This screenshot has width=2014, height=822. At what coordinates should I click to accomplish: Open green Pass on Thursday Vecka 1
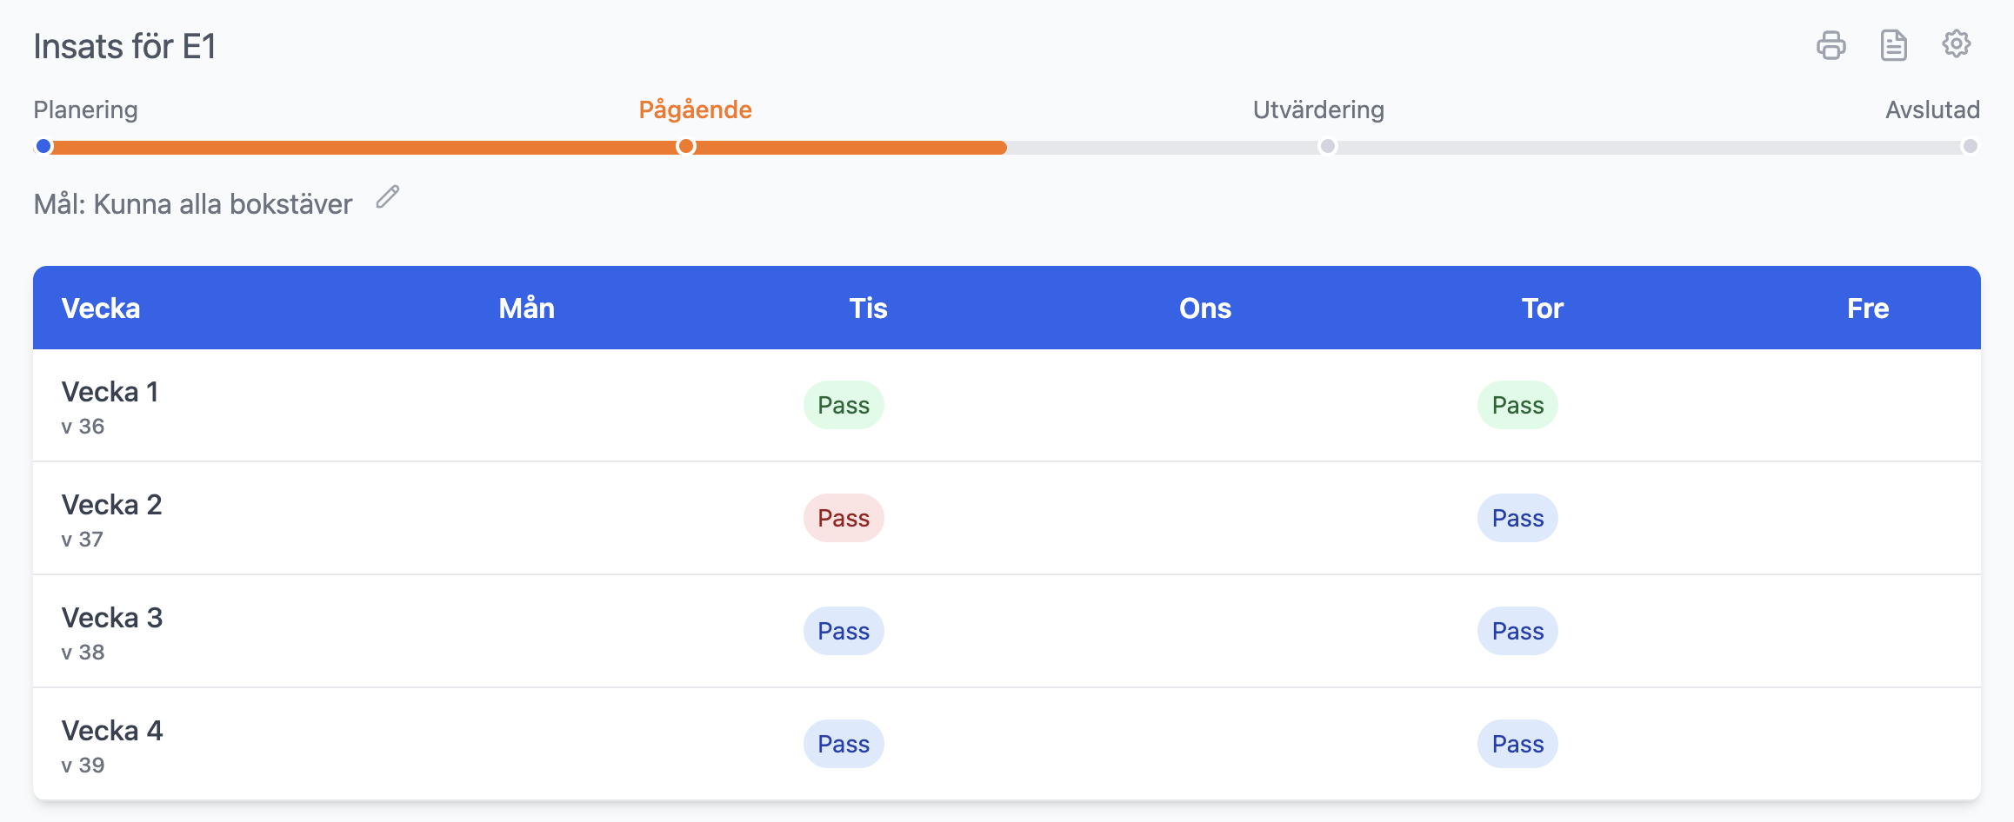click(1517, 405)
